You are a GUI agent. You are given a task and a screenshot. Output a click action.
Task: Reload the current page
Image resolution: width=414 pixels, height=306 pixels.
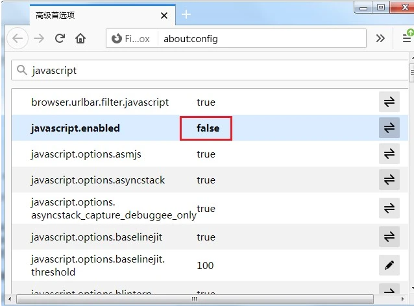[x=60, y=39]
